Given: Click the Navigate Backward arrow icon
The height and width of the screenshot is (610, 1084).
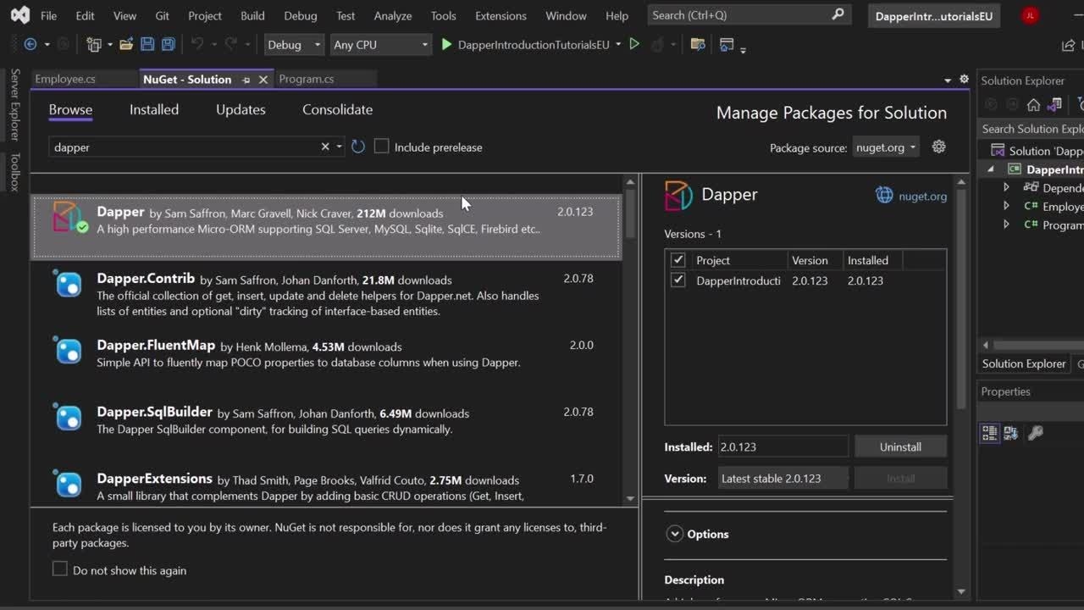Looking at the screenshot, I should [x=30, y=45].
